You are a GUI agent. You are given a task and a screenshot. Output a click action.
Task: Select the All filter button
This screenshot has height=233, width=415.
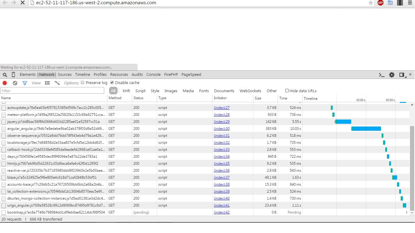pos(113,91)
